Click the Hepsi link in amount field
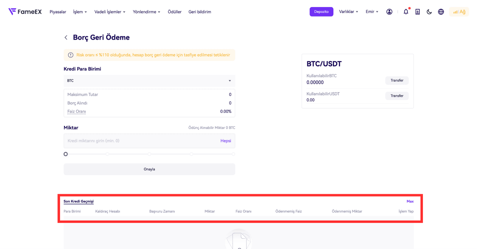Image resolution: width=477 pixels, height=249 pixels. (x=226, y=141)
